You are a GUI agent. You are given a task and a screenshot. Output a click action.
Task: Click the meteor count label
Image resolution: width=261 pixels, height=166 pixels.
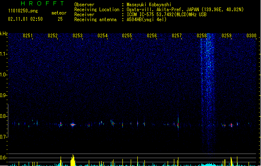click(x=59, y=13)
